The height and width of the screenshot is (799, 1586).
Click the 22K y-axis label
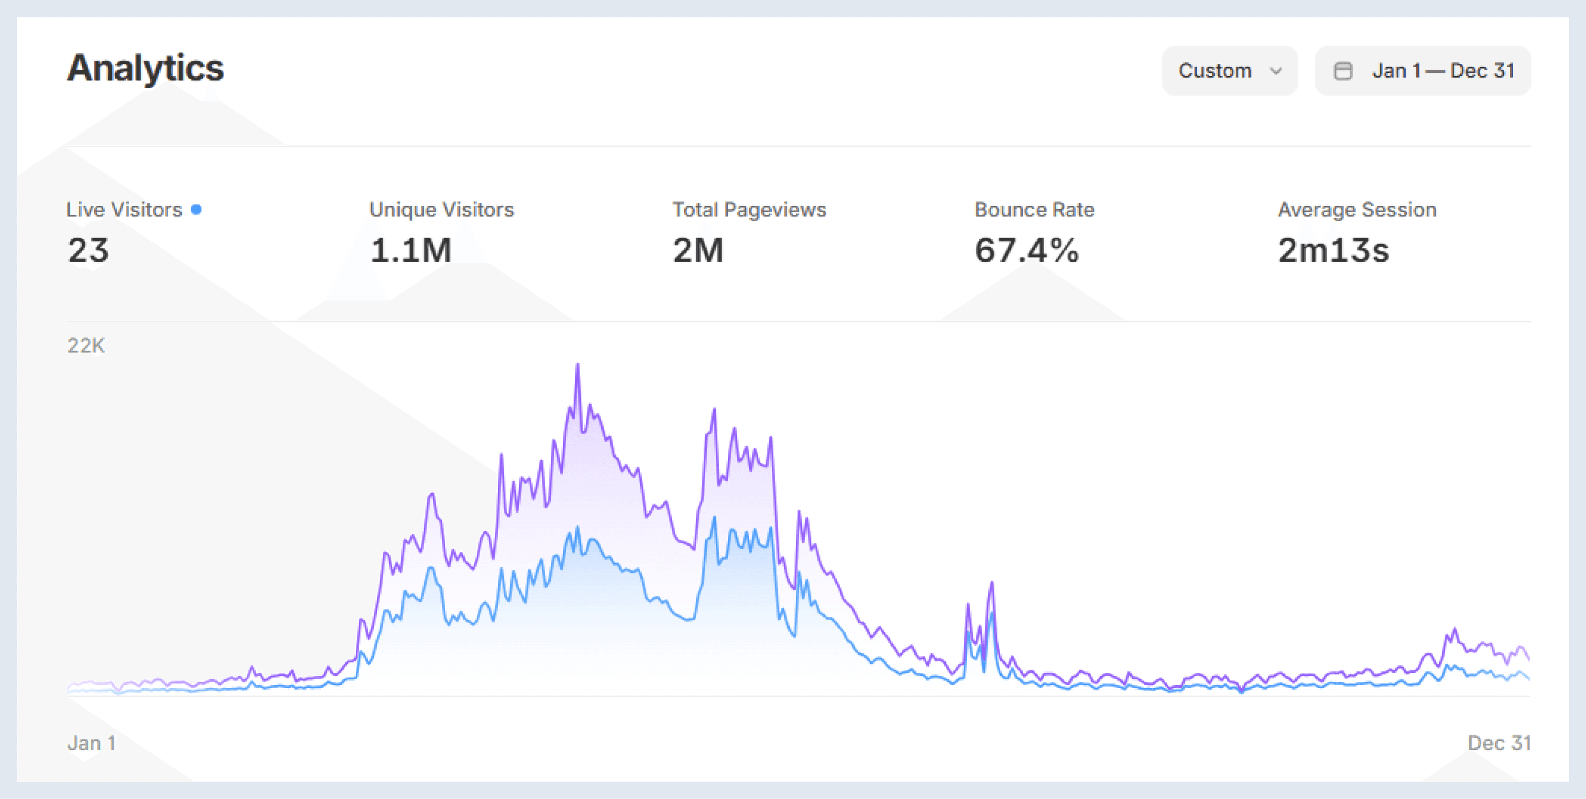click(86, 346)
